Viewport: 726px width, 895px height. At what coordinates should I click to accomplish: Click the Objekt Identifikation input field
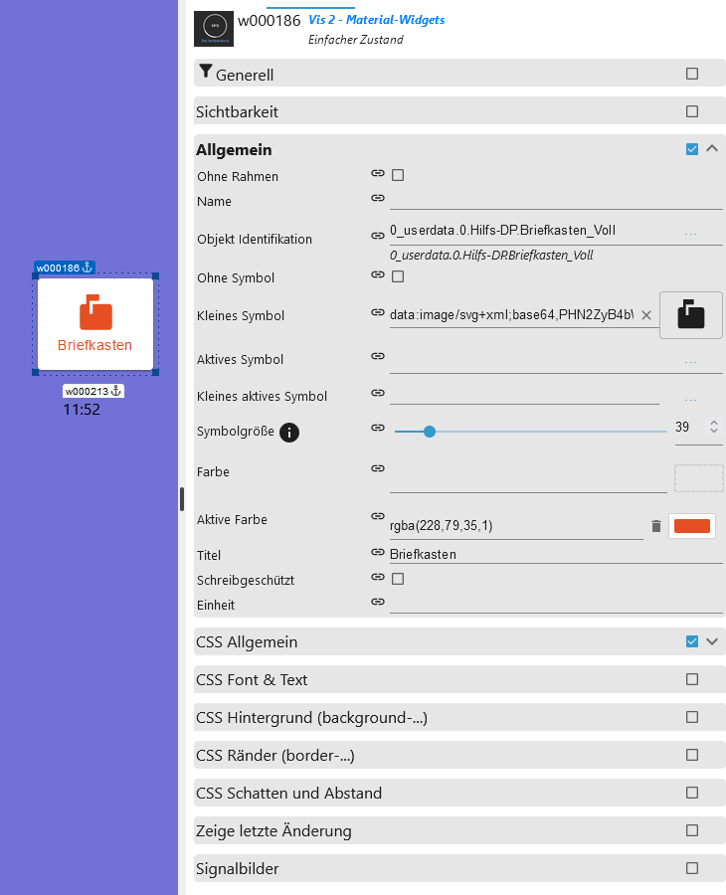point(536,231)
